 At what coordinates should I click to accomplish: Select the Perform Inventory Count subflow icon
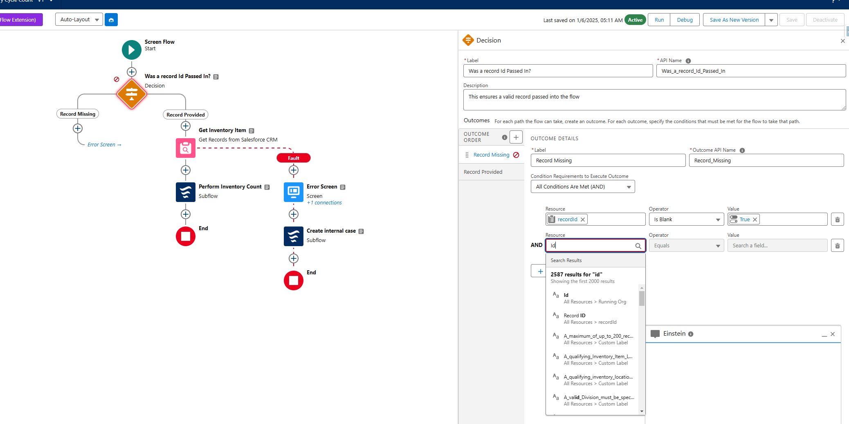coord(185,192)
